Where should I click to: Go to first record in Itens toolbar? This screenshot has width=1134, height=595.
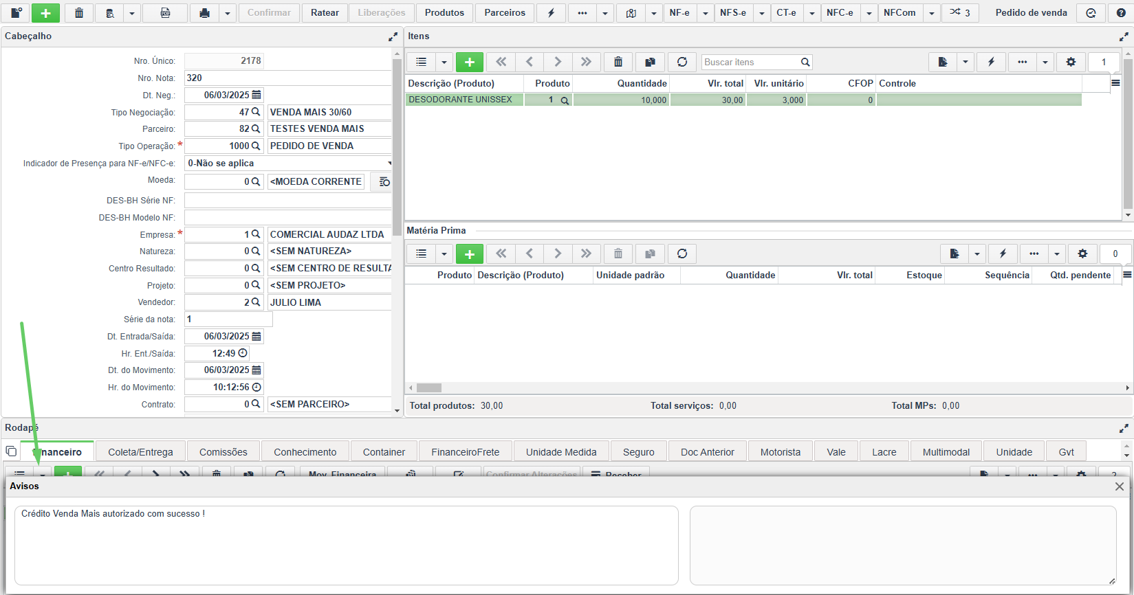point(501,62)
